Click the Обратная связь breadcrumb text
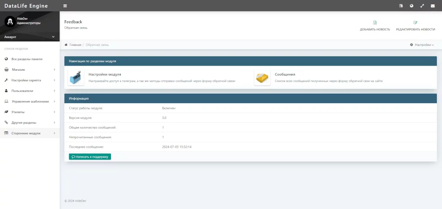 (x=97, y=45)
